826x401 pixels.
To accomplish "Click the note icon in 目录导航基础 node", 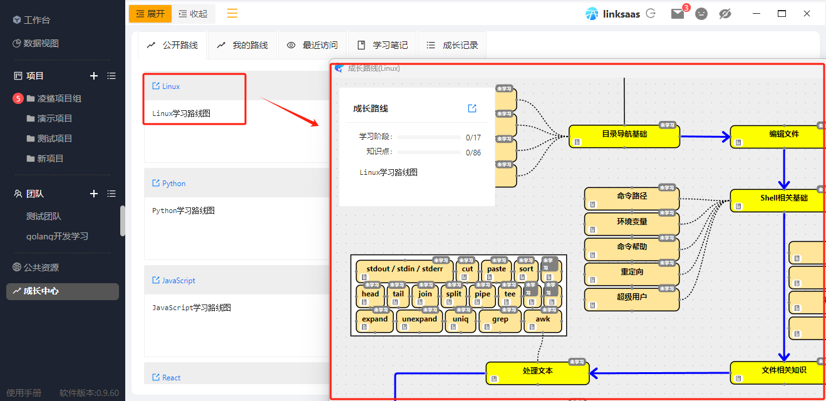I will tap(577, 142).
